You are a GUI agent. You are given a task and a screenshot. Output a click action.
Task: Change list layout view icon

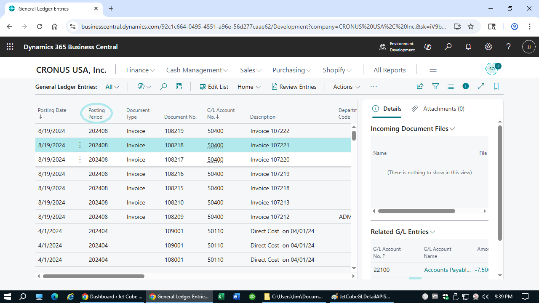coord(451,86)
